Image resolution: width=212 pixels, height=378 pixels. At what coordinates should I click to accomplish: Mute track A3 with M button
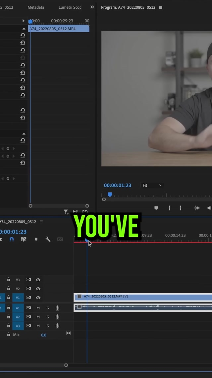(38, 326)
